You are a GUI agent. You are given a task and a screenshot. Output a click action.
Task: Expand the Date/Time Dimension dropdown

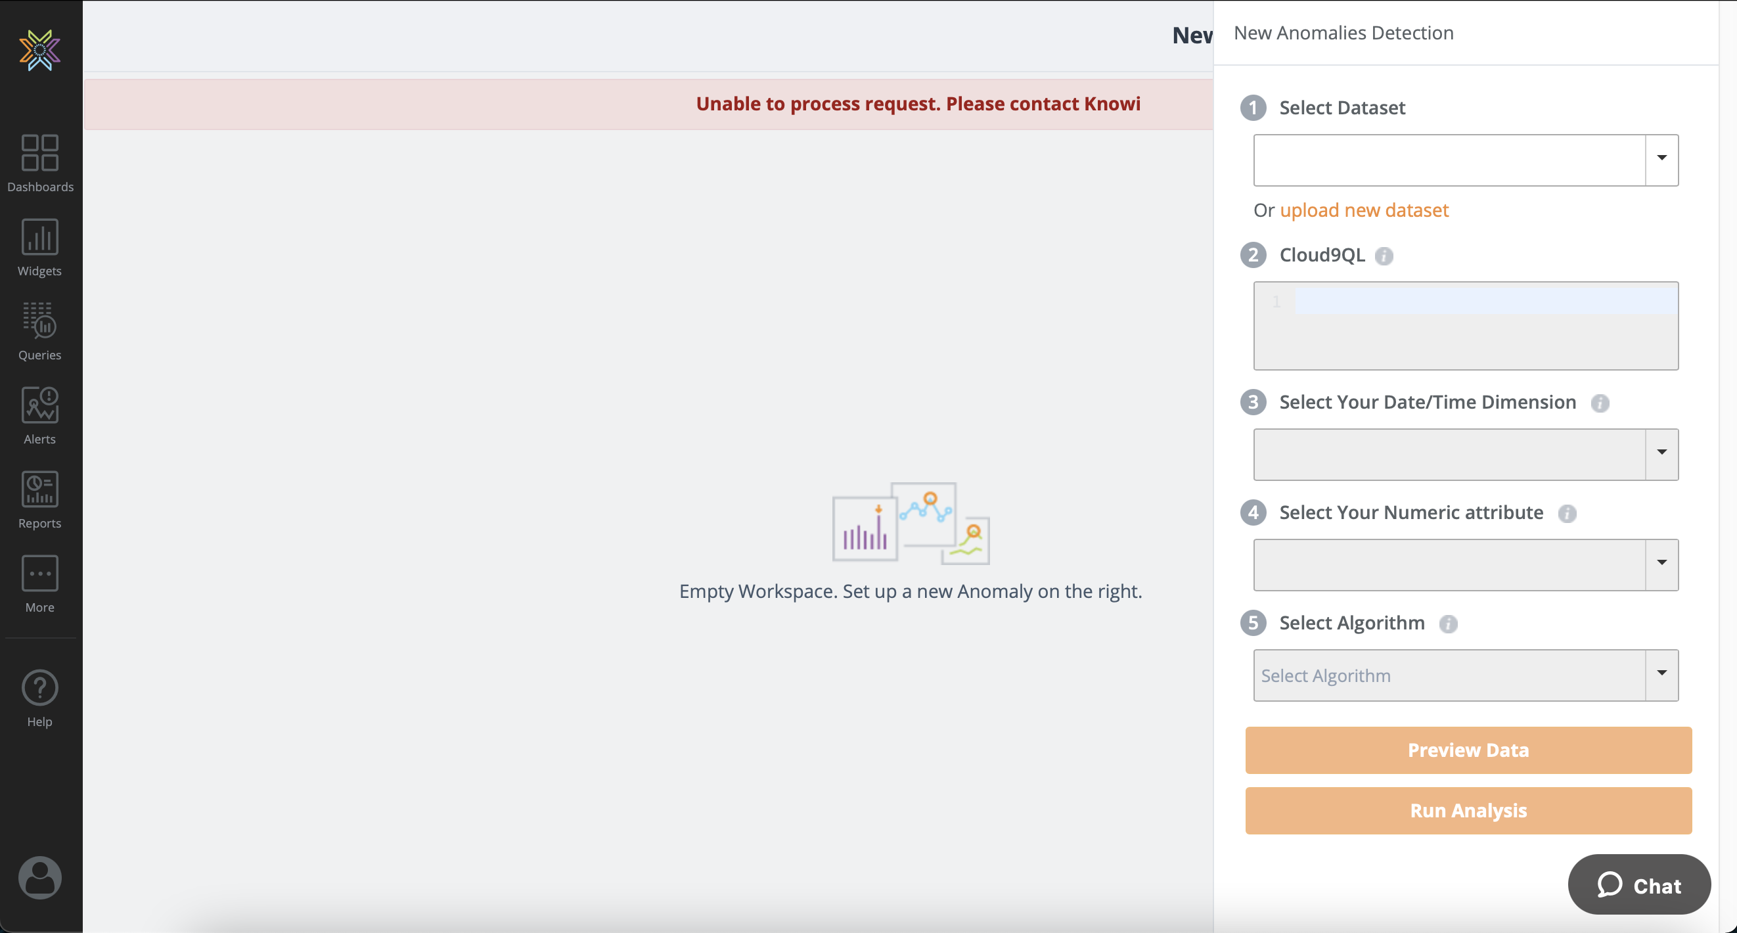pyautogui.click(x=1661, y=453)
